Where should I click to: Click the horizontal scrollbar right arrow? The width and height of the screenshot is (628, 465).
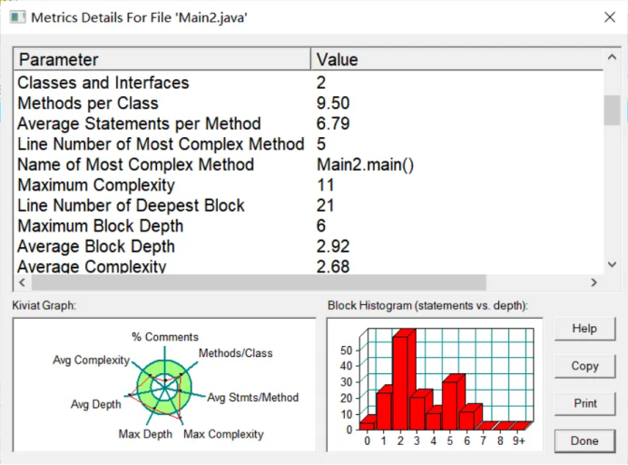[594, 282]
